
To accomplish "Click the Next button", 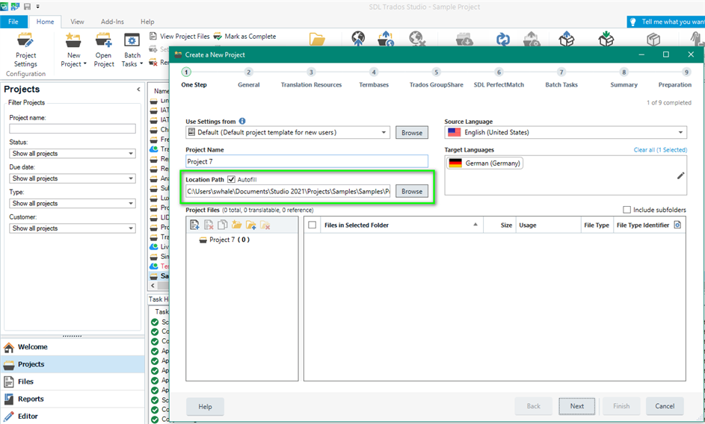I will (576, 406).
